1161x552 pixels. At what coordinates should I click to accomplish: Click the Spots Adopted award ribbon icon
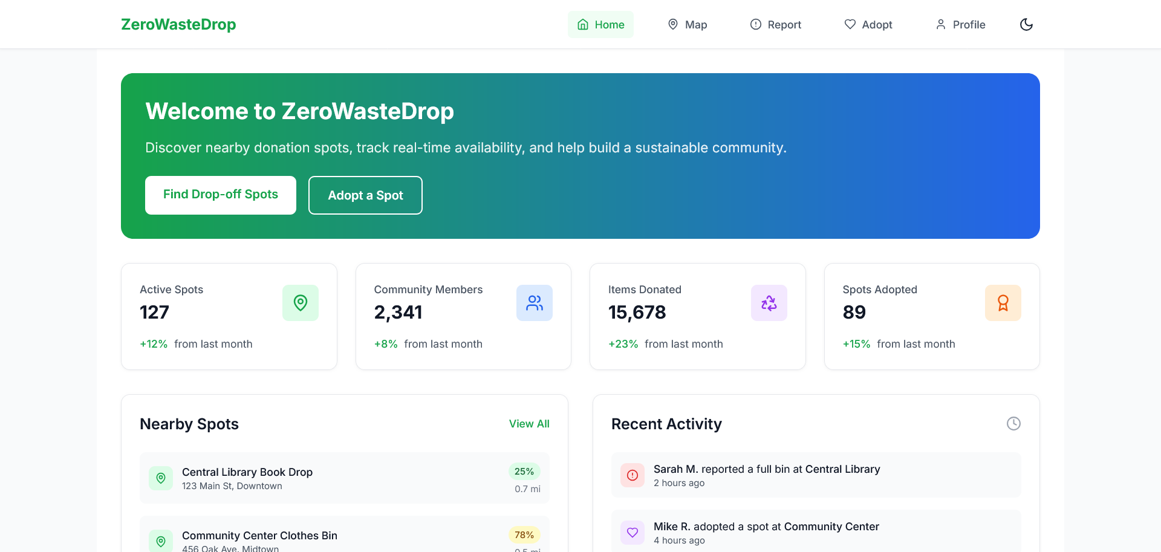click(x=1003, y=303)
